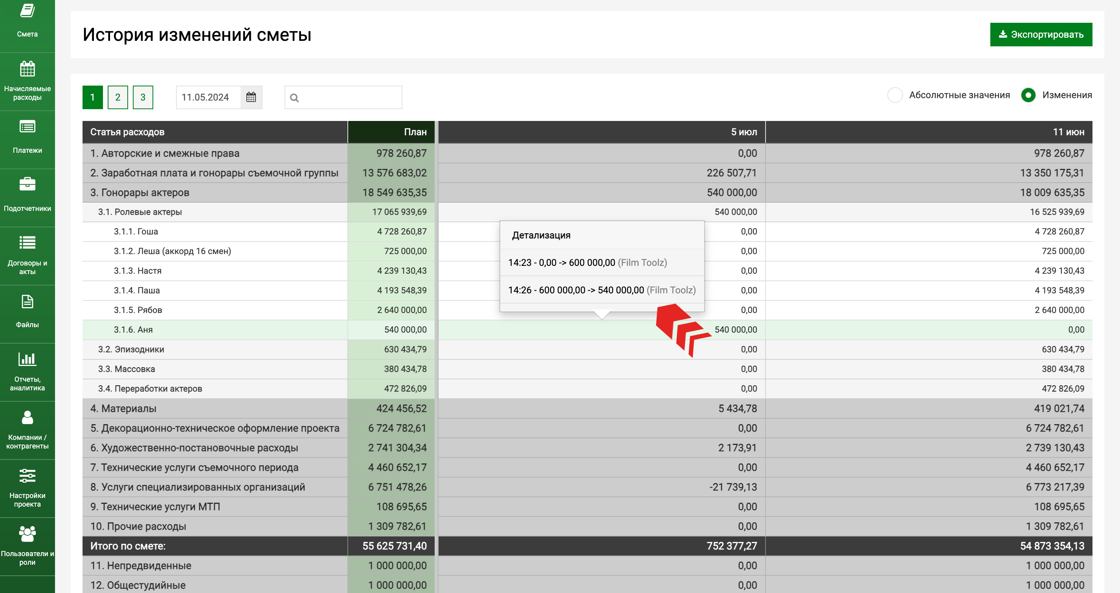This screenshot has height=593, width=1120.
Task: Open Подотчетники briefcase icon
Action: 27,184
